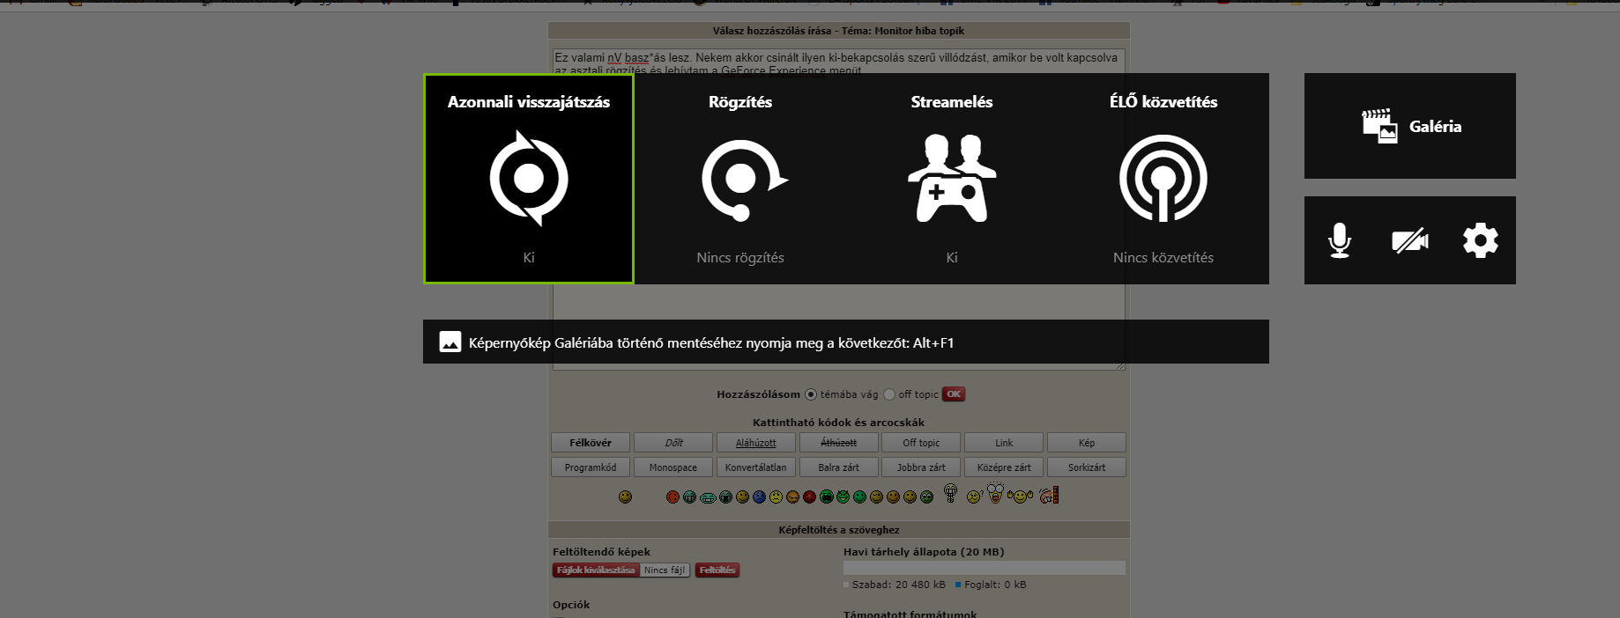1620x618 pixels.
Task: Click the "Képfeltöltés a szöveghez" section header
Action: point(839,530)
